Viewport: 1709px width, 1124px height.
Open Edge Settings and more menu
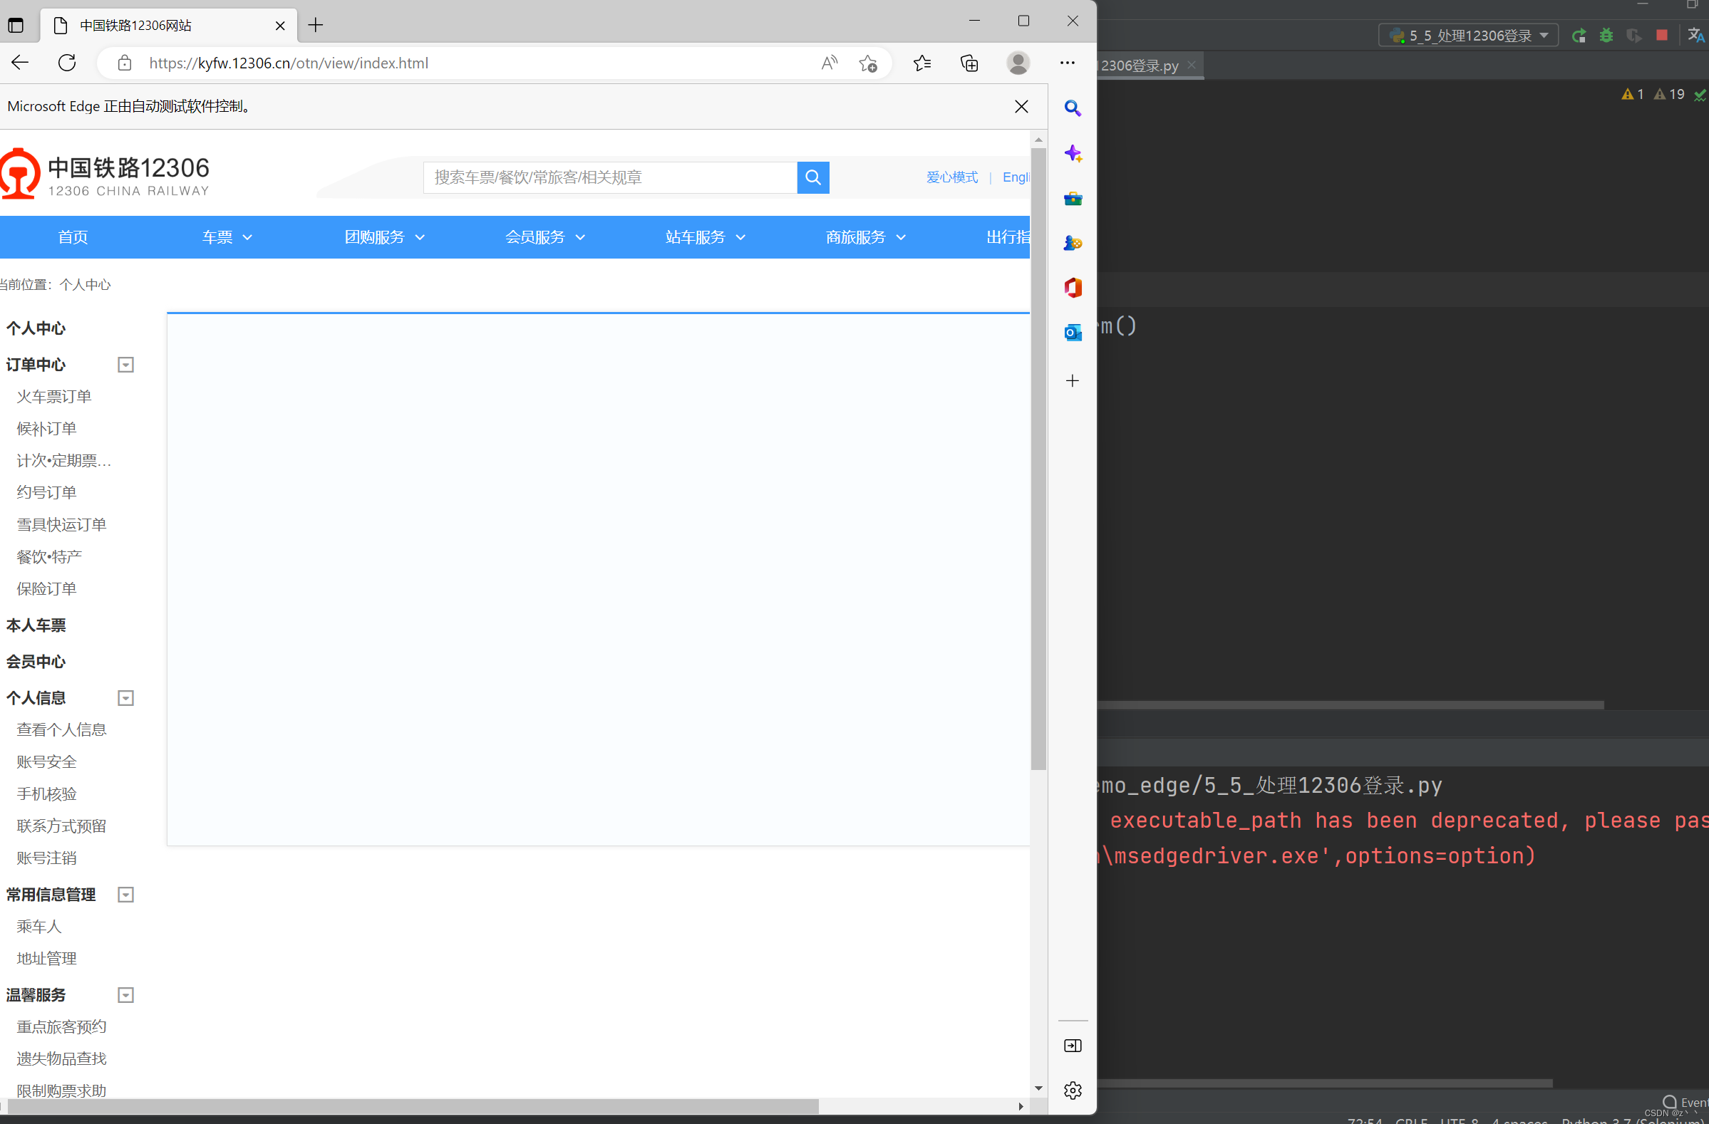(1068, 63)
